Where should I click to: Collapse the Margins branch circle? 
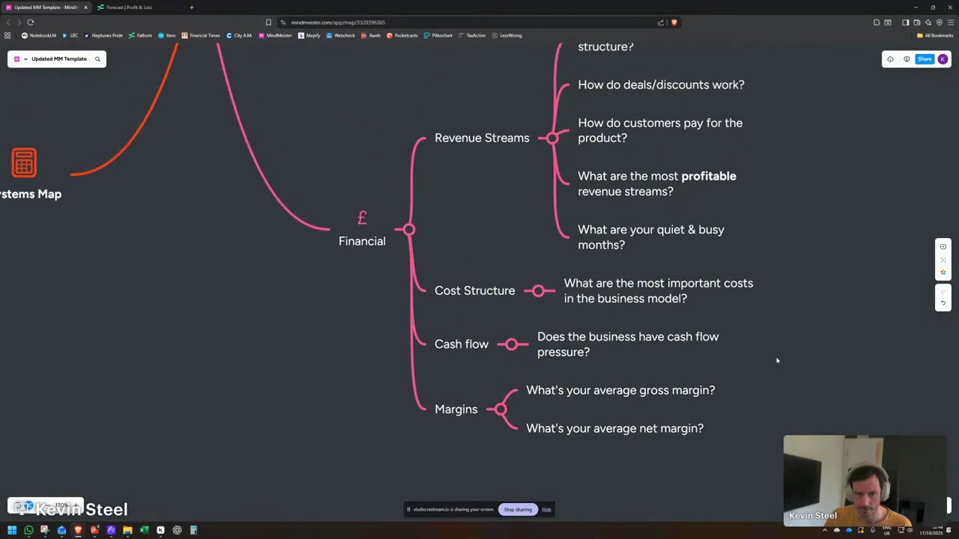pyautogui.click(x=500, y=409)
